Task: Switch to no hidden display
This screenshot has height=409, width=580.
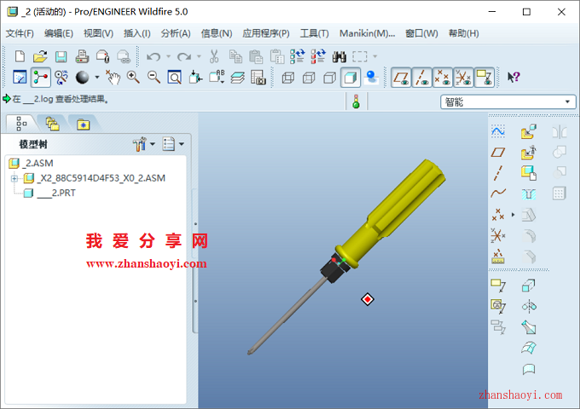Action: 329,78
